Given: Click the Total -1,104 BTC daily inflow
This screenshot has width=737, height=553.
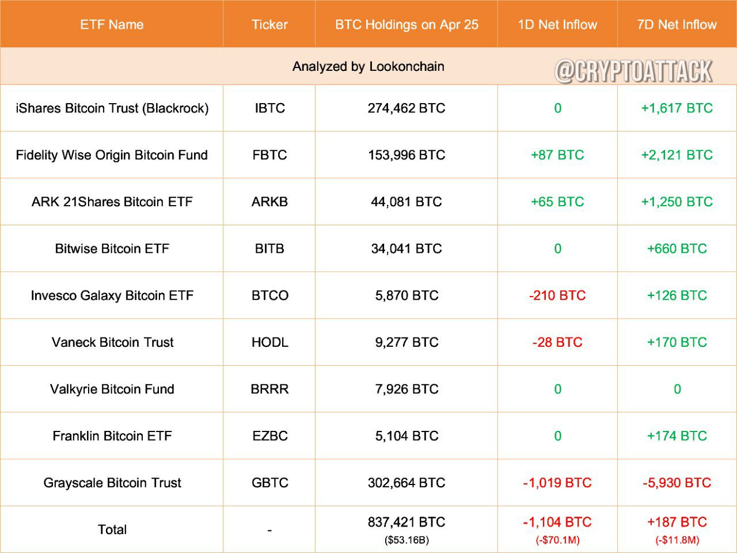Looking at the screenshot, I should 557,522.
